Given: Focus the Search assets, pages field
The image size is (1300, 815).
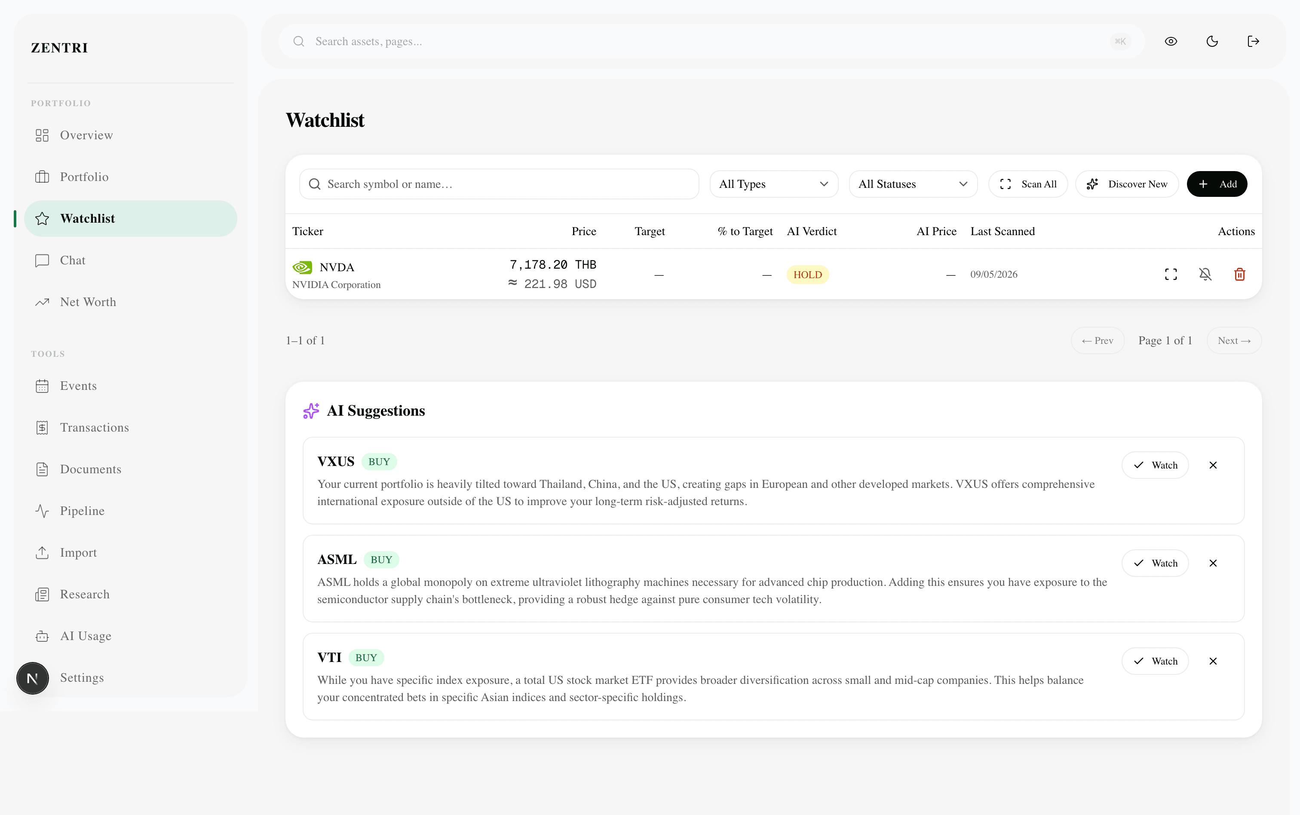Looking at the screenshot, I should click(x=711, y=42).
